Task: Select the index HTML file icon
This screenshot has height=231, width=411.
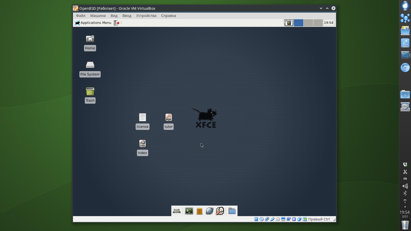Action: tap(143, 148)
